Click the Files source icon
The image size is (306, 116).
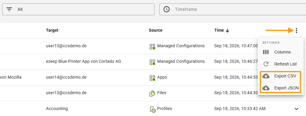coord(152,93)
